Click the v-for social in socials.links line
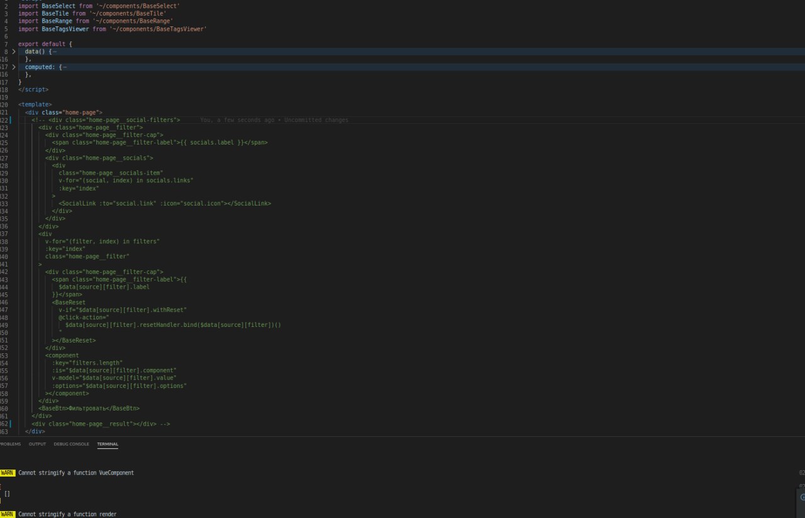The height and width of the screenshot is (518, 805). pyautogui.click(x=126, y=180)
